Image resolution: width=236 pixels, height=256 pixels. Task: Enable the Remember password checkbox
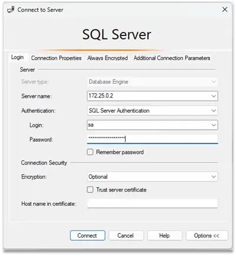(90, 152)
